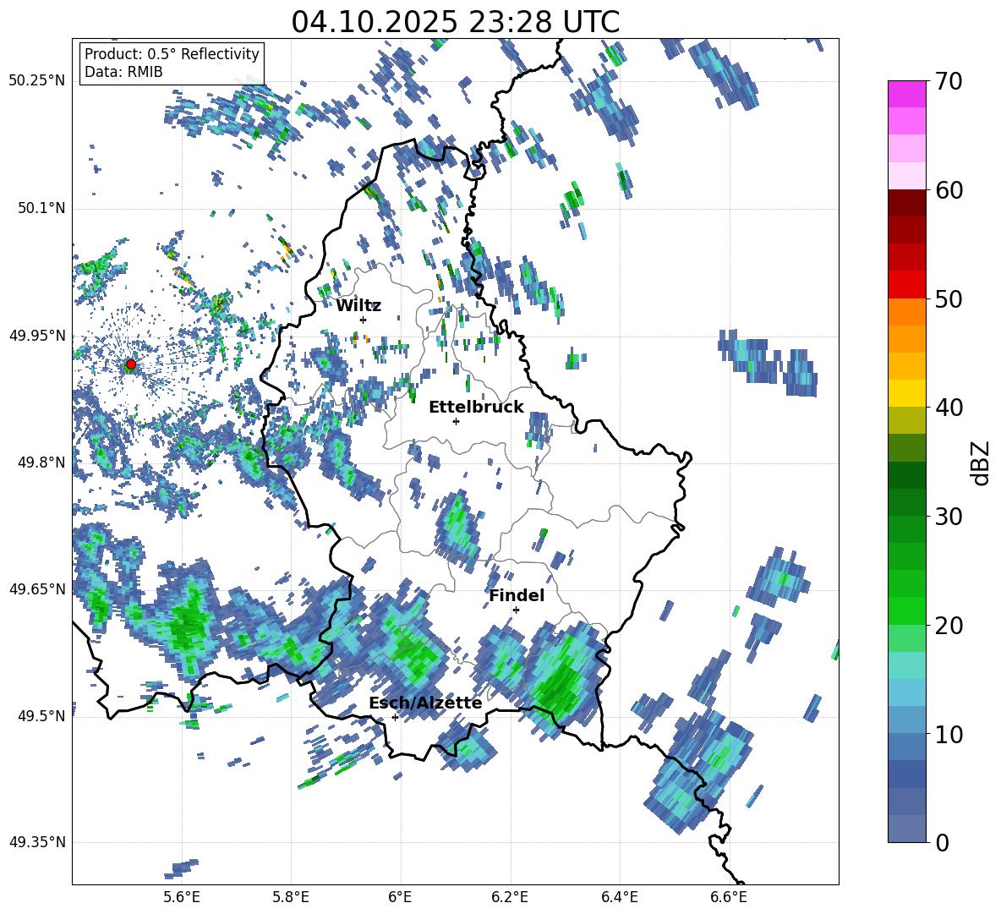This screenshot has width=1001, height=914.
Task: Click the Esch/Alzette city label
Action: 425,703
